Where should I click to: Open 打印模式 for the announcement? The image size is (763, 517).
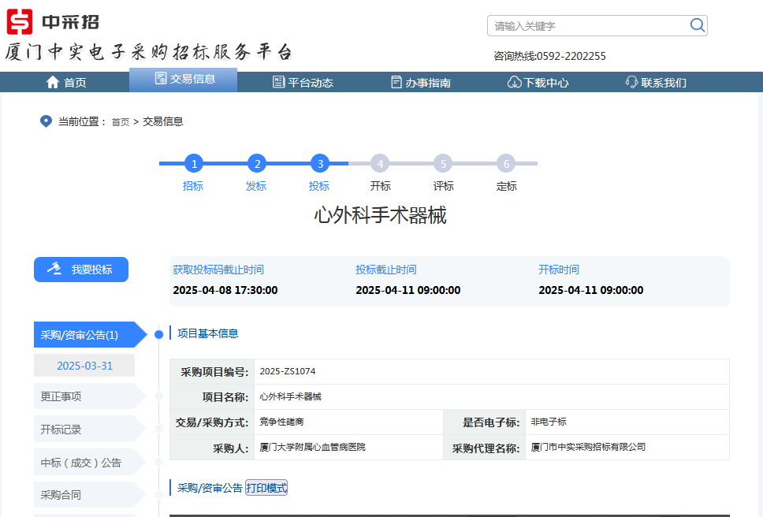pyautogui.click(x=267, y=487)
